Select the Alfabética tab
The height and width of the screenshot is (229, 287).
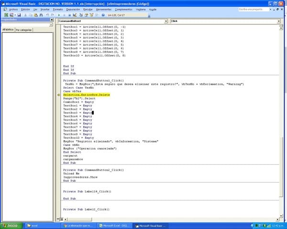pyautogui.click(x=8, y=30)
